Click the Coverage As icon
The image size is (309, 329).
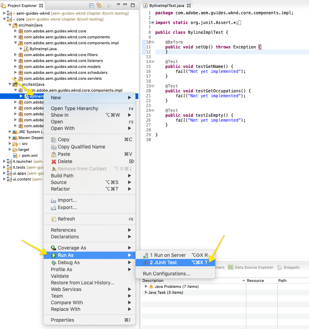coord(54,248)
